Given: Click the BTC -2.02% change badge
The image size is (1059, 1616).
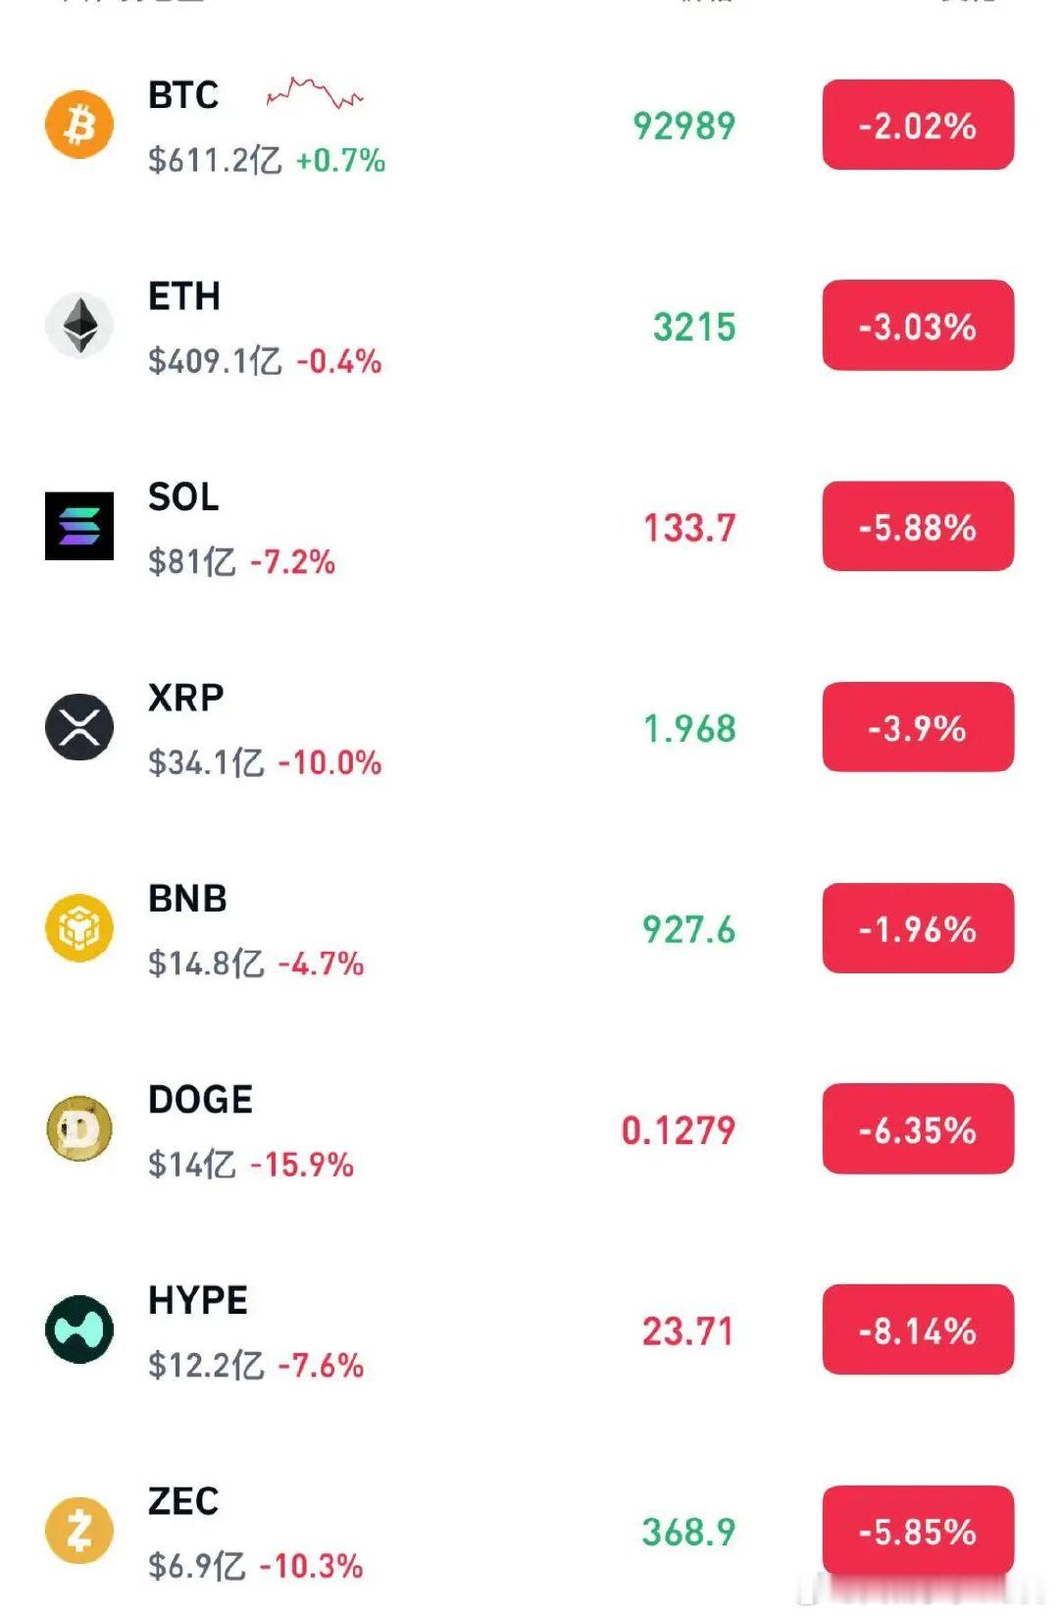Looking at the screenshot, I should coord(918,125).
